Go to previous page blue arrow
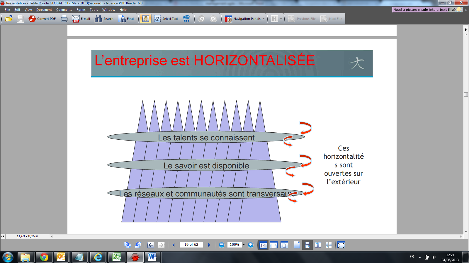 pos(174,245)
